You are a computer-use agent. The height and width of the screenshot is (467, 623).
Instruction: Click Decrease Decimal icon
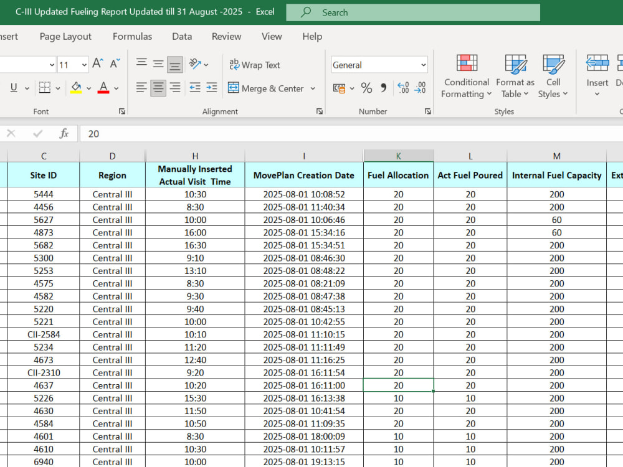420,88
